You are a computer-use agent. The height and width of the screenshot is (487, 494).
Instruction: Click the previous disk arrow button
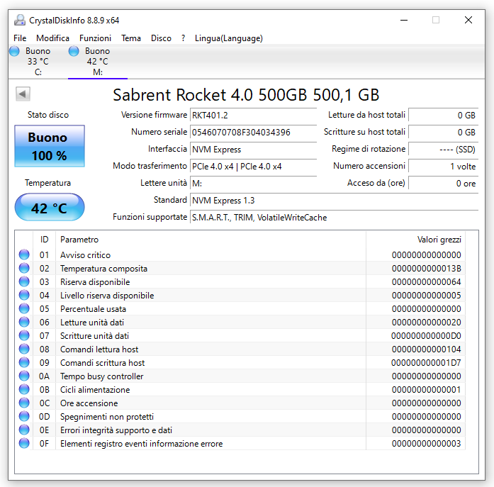coord(23,94)
